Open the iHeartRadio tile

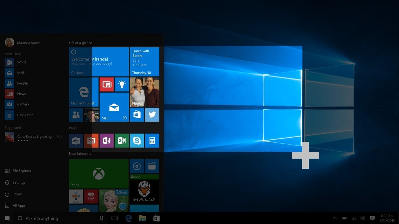(x=91, y=196)
